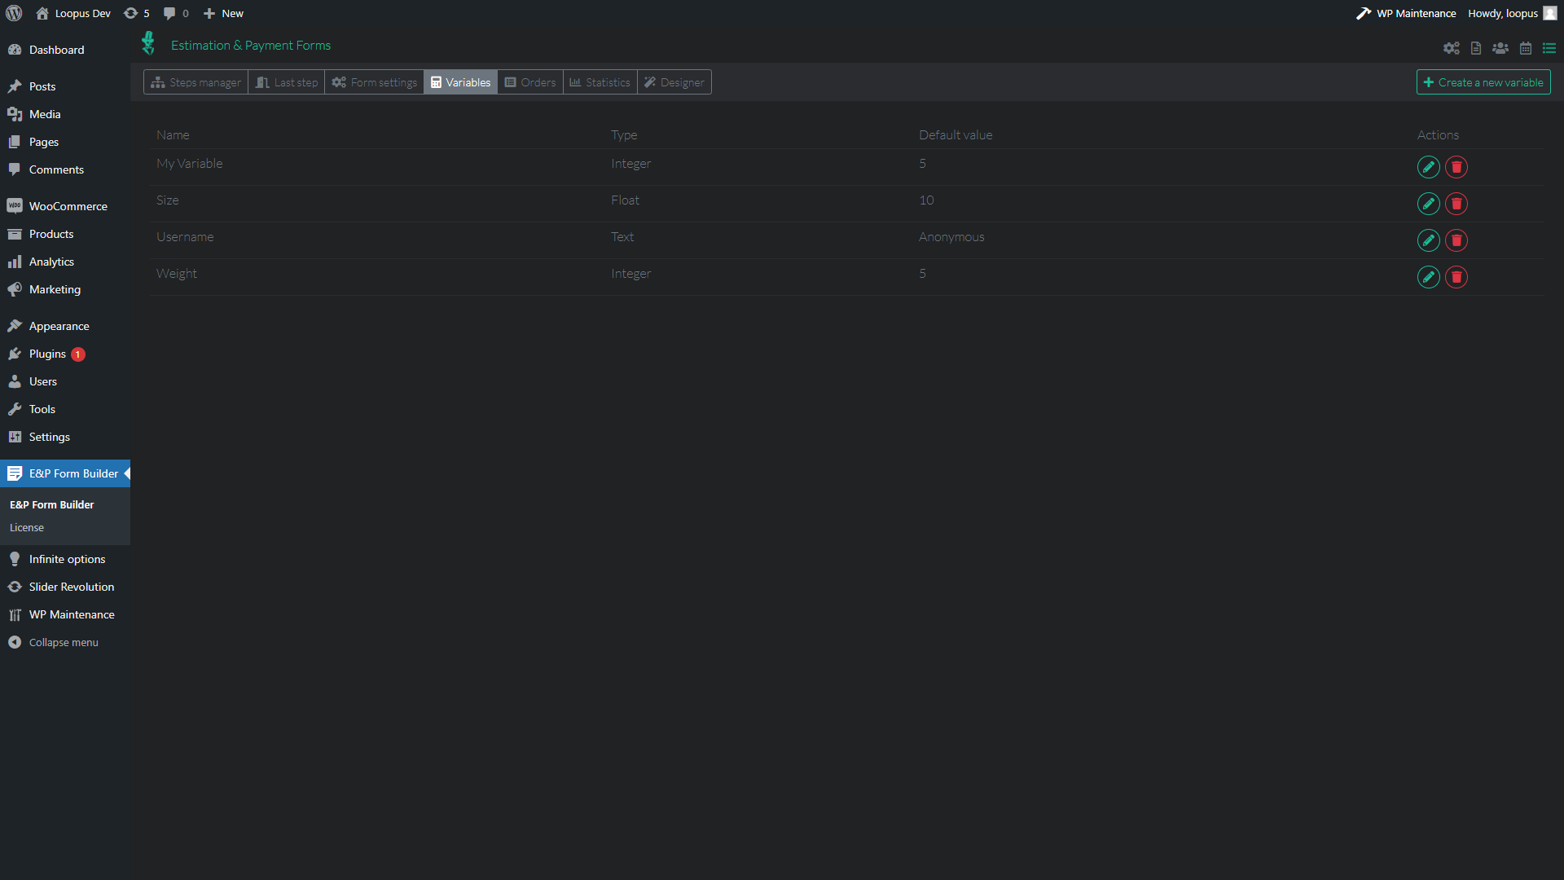Collapse the WordPress admin menu
Viewport: 1564px width, 880px height.
click(x=63, y=642)
